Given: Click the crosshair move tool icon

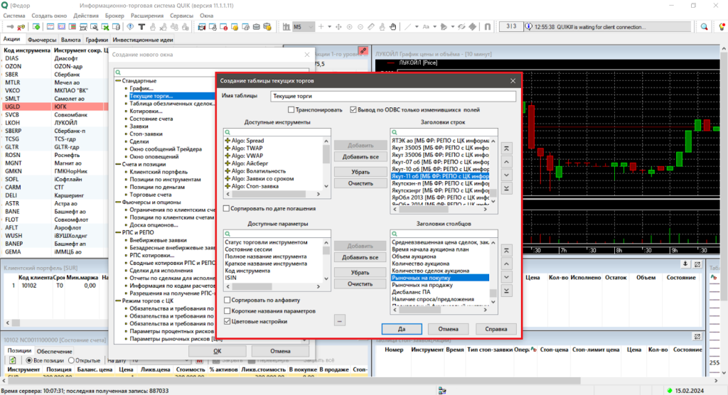Looking at the screenshot, I should [338, 27].
